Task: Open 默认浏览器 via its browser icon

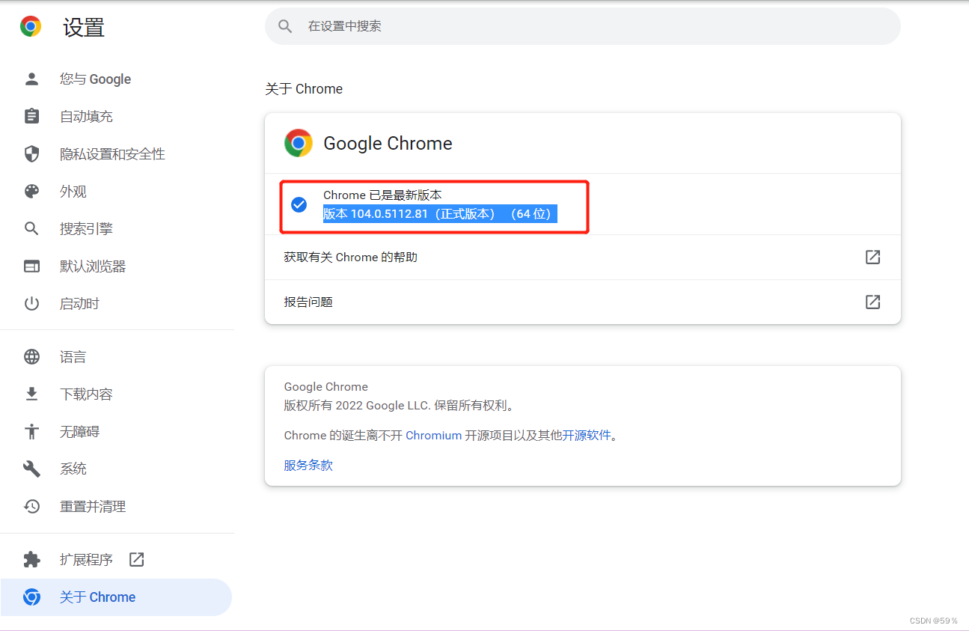Action: click(x=31, y=266)
